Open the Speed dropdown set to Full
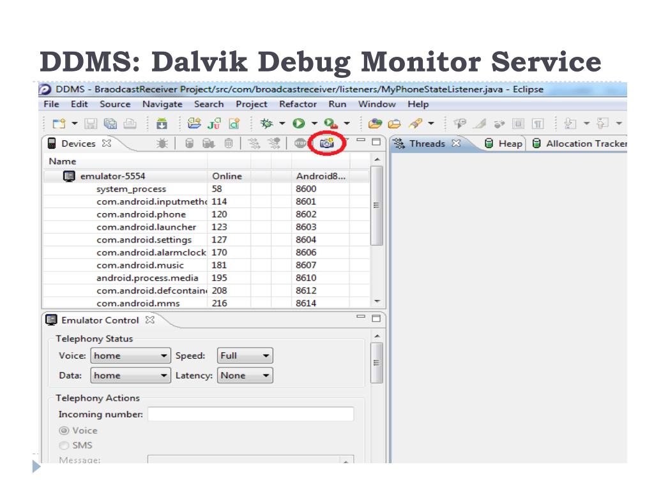The height and width of the screenshot is (490, 654). coord(245,356)
